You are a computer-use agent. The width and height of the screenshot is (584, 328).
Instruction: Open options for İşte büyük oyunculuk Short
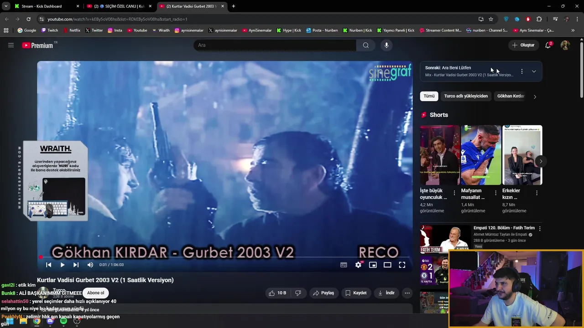pos(454,193)
